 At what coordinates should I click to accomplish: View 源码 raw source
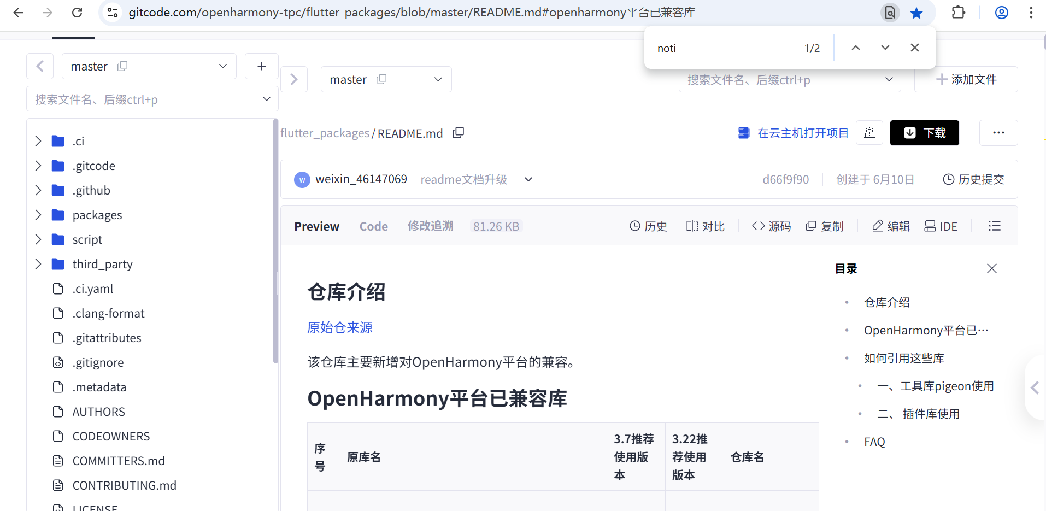pyautogui.click(x=772, y=226)
